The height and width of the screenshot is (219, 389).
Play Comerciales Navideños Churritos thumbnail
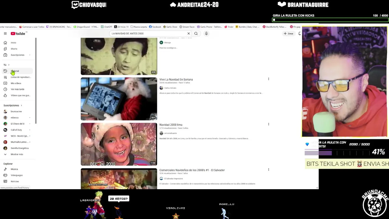tap(119, 179)
